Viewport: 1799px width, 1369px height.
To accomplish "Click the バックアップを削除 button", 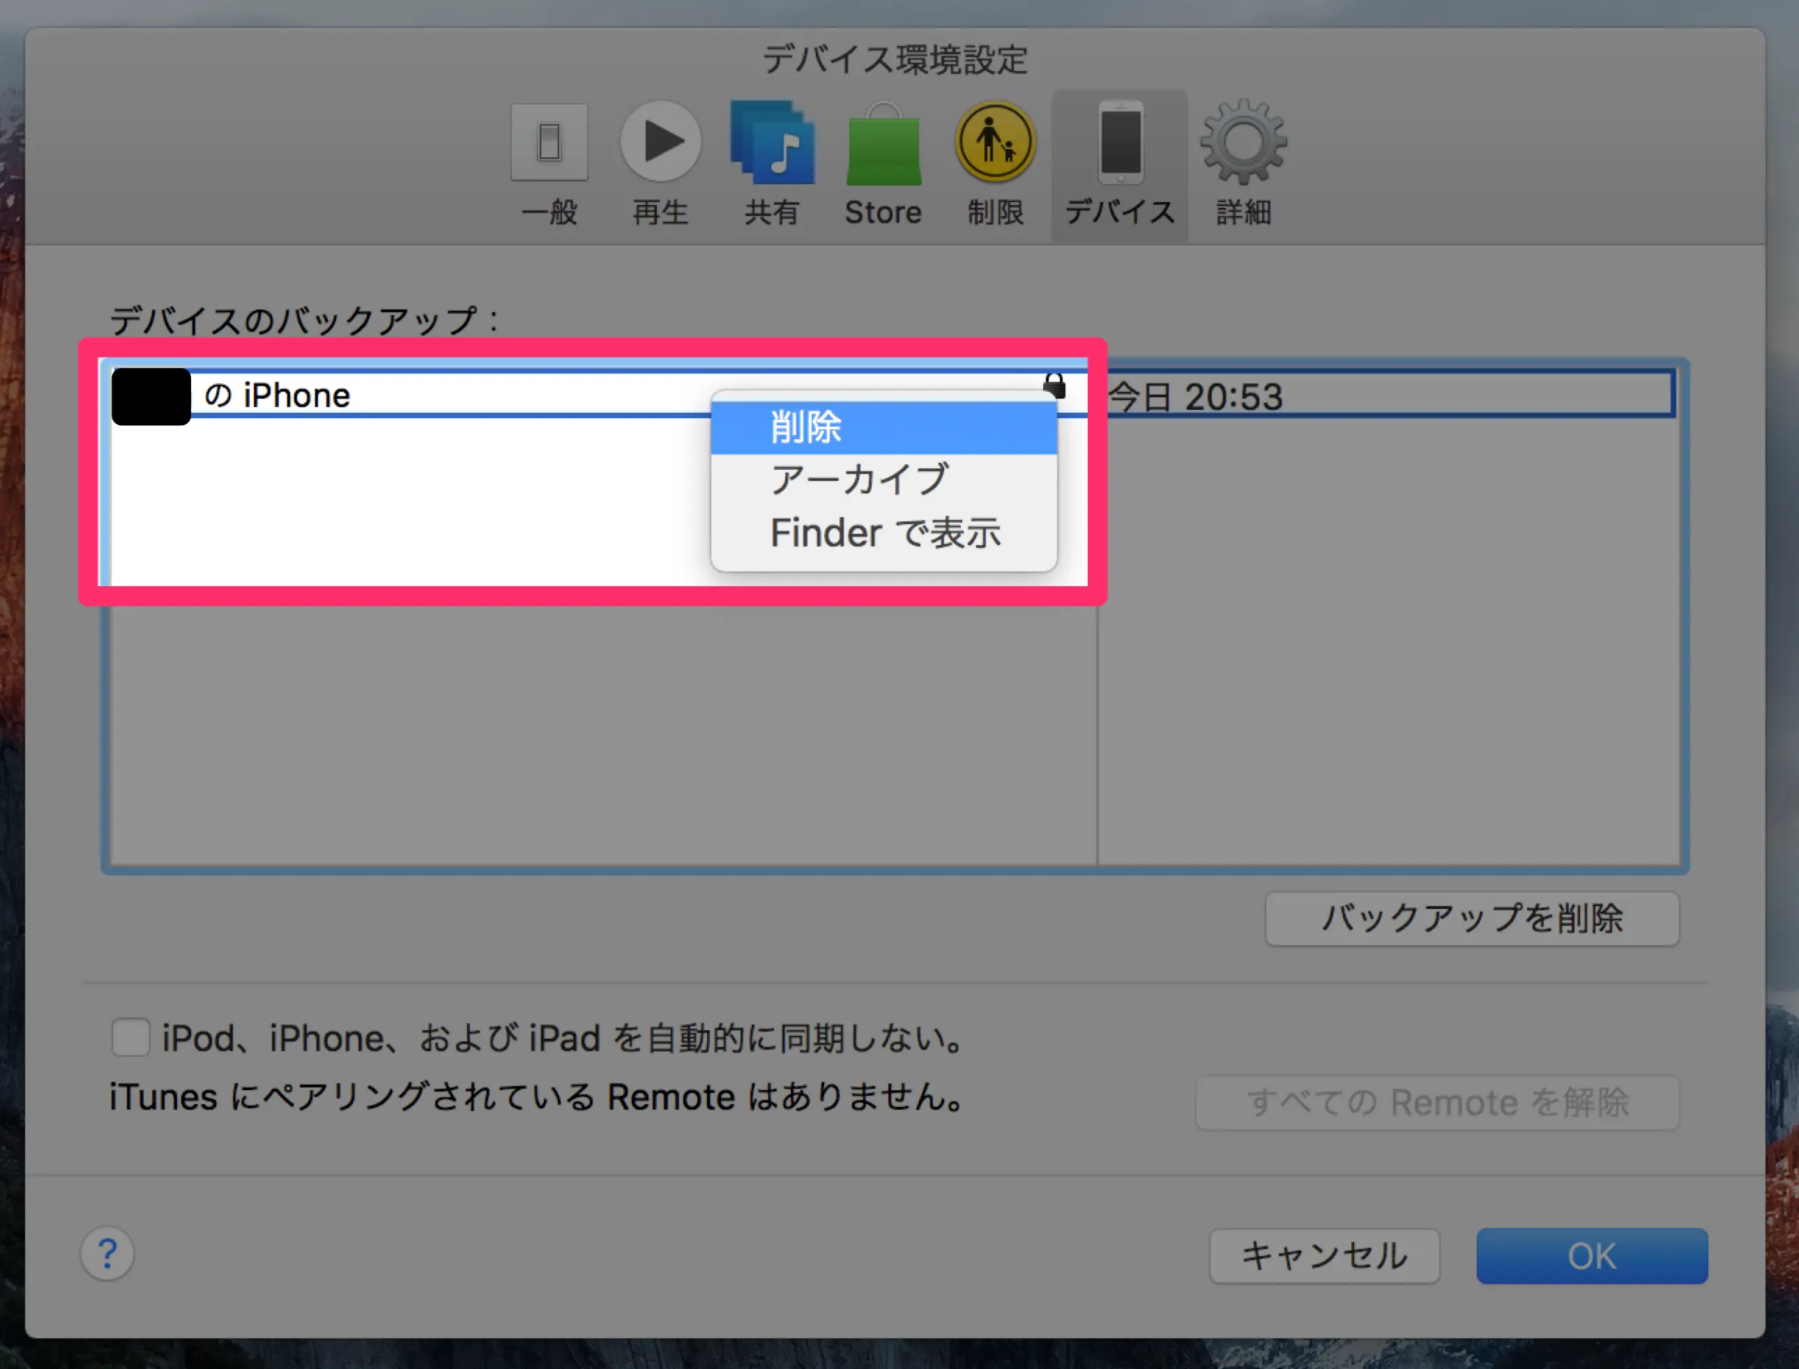I will click(1471, 919).
